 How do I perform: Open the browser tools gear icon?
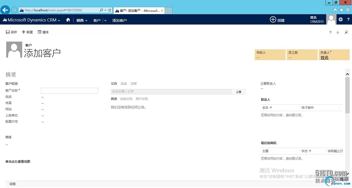348,10
